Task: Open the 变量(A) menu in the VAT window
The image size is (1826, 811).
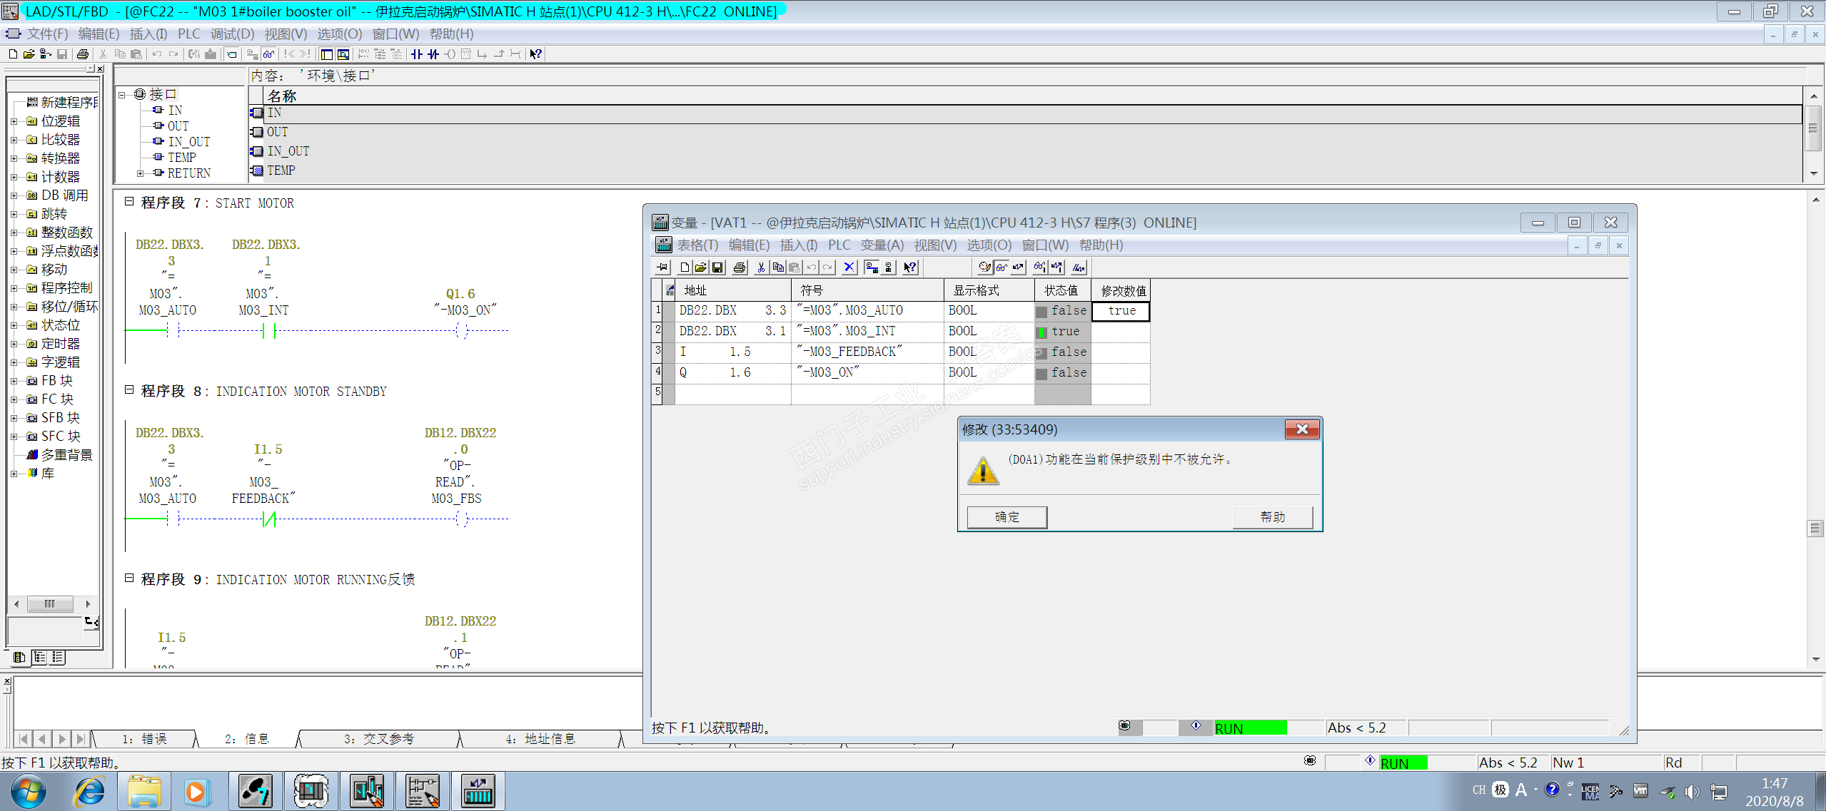Action: click(x=881, y=245)
